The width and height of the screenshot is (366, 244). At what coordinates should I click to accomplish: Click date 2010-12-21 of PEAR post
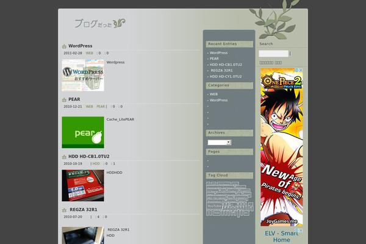click(73, 107)
